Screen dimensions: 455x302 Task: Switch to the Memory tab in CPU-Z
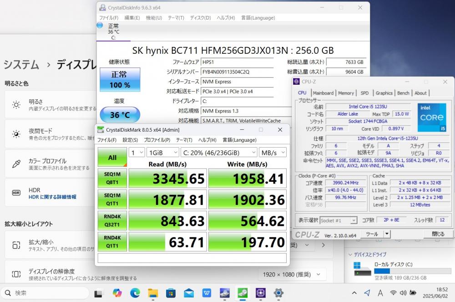tap(346, 93)
